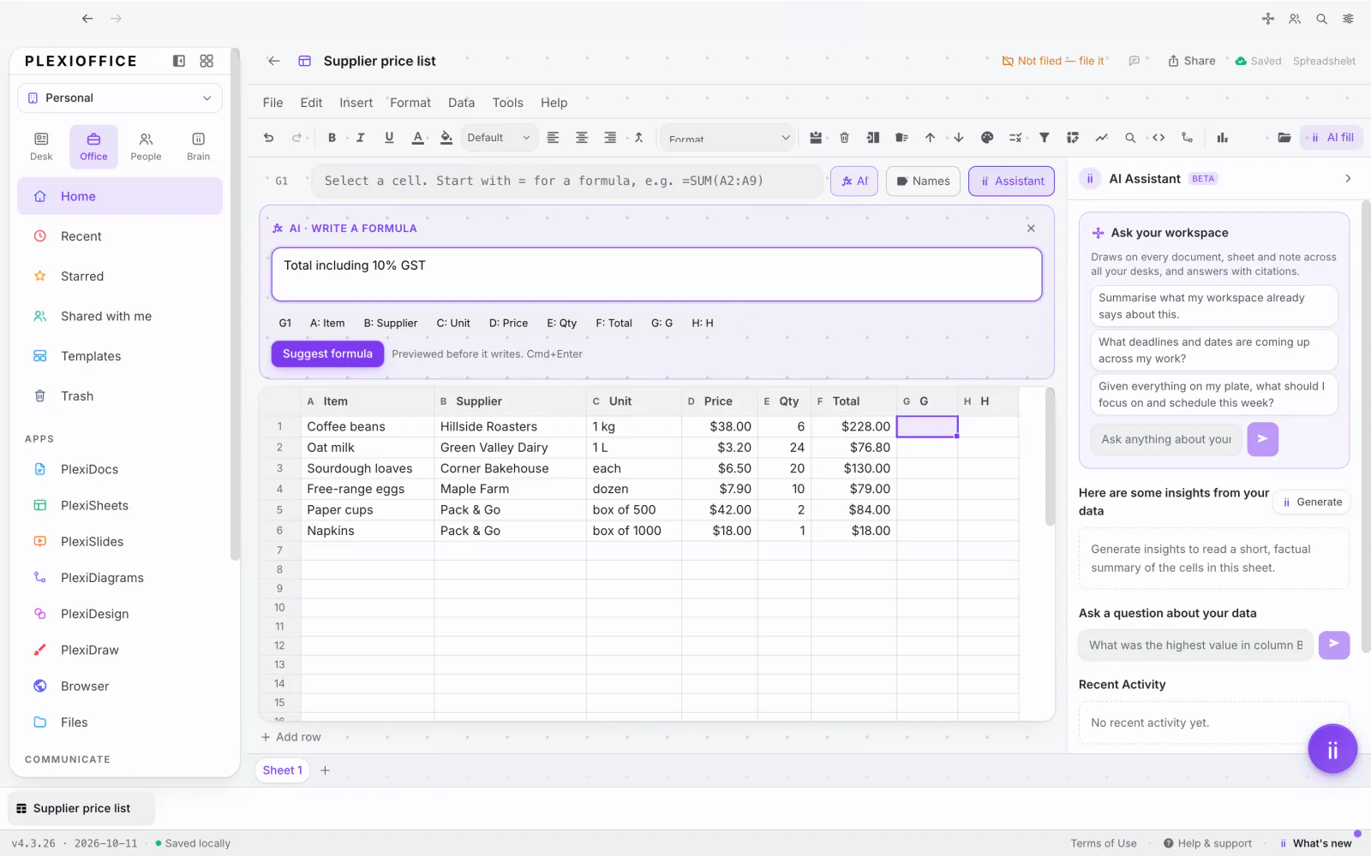Open the Tools menu
Image resolution: width=1371 pixels, height=856 pixels.
pos(507,103)
